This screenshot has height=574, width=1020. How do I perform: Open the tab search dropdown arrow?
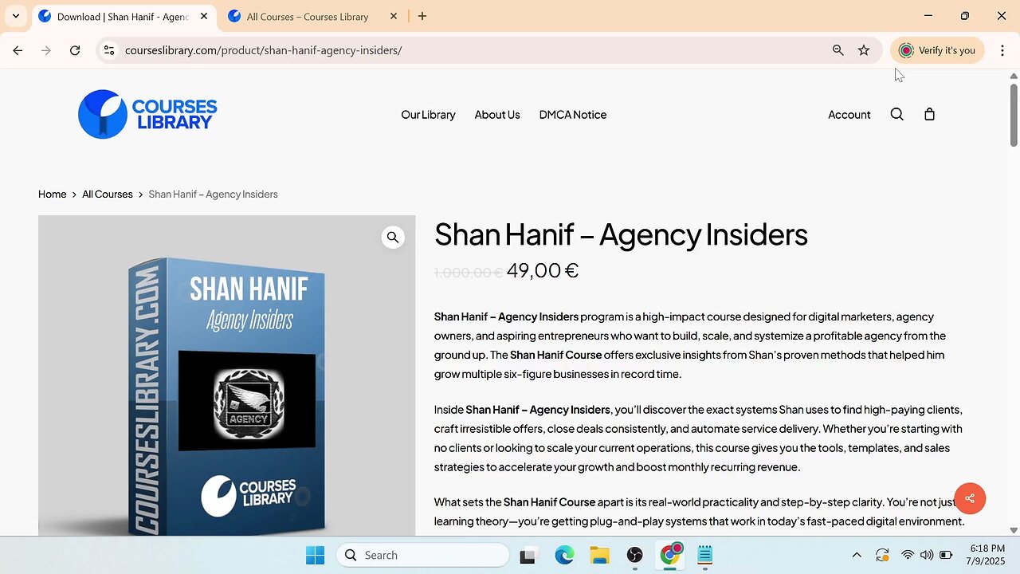[15, 16]
